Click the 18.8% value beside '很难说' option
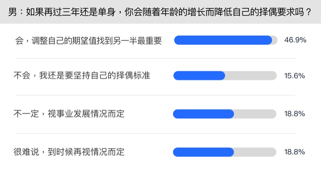Screen dimensions: 321x176 click(x=295, y=152)
